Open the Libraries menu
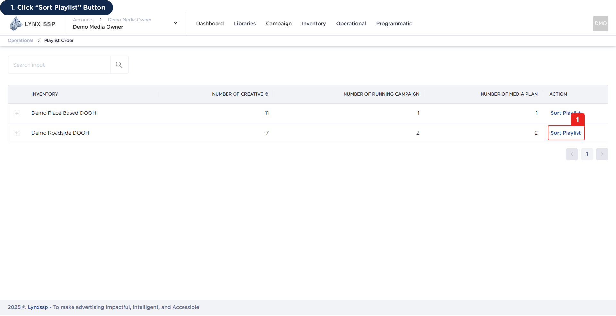 tap(245, 24)
